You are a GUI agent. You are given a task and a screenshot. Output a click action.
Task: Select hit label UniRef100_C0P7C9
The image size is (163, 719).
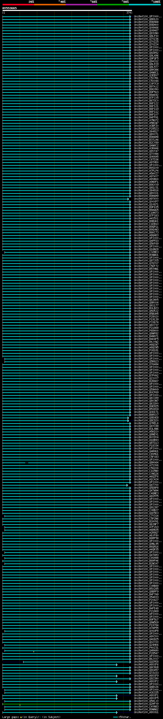(146, 84)
